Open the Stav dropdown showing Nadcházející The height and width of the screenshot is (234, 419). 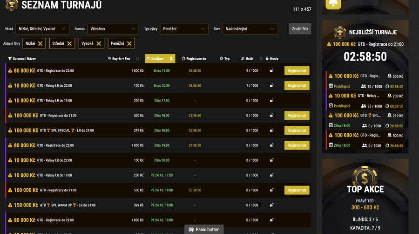(250, 29)
